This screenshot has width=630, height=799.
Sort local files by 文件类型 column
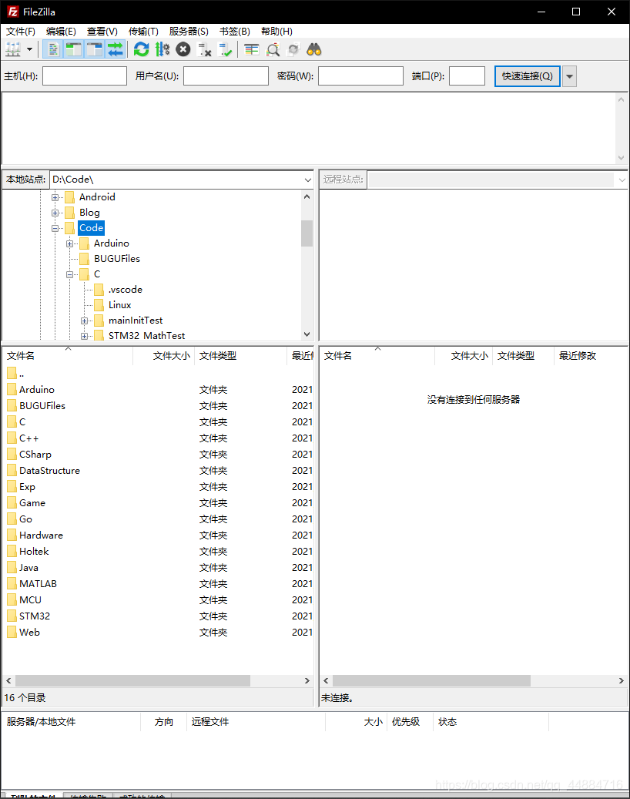coord(241,356)
